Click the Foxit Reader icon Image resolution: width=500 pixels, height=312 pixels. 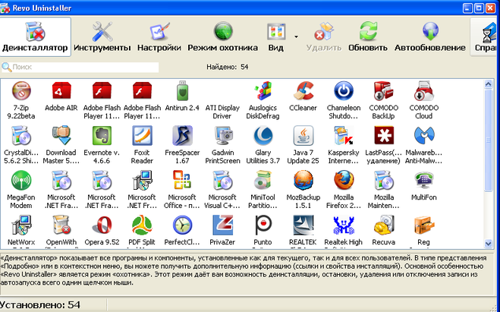(x=141, y=137)
